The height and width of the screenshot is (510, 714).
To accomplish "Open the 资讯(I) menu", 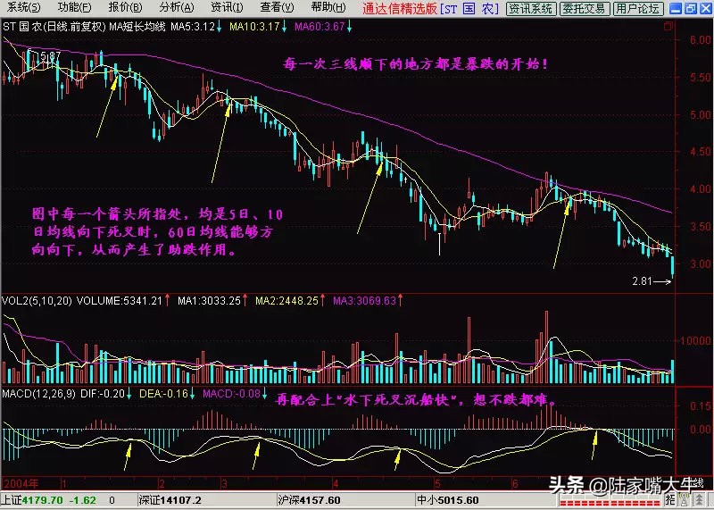I will pyautogui.click(x=227, y=7).
